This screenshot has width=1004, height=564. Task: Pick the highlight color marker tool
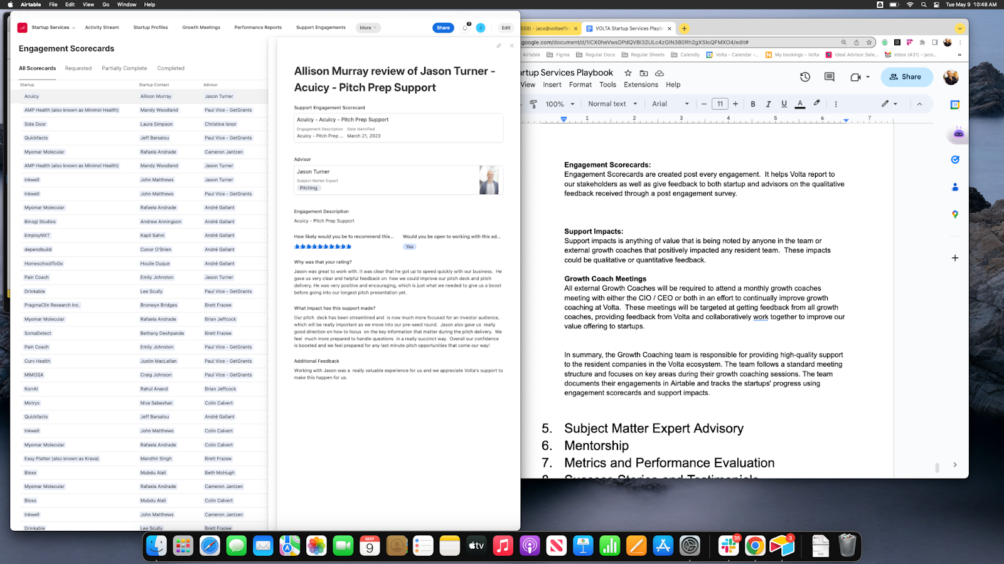click(816, 103)
